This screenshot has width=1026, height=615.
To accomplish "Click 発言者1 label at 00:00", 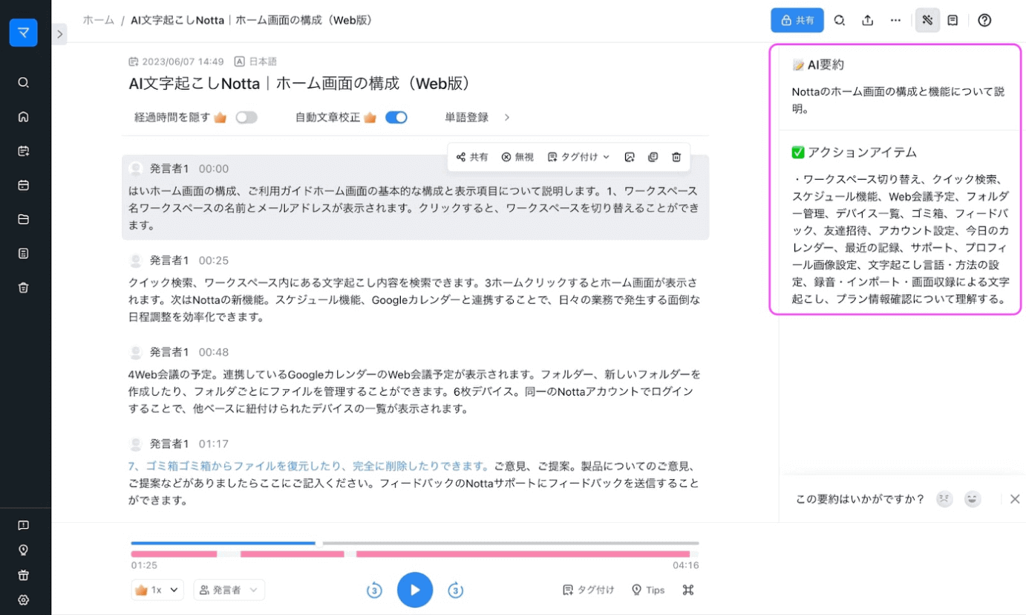I will click(x=169, y=169).
